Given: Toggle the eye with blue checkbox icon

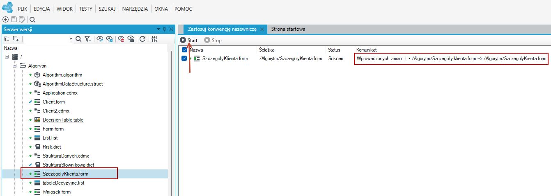Looking at the screenshot, I should point(110,39).
